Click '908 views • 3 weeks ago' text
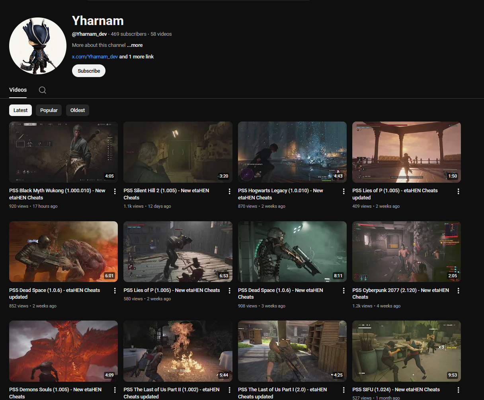This screenshot has height=400, width=484. (x=262, y=306)
